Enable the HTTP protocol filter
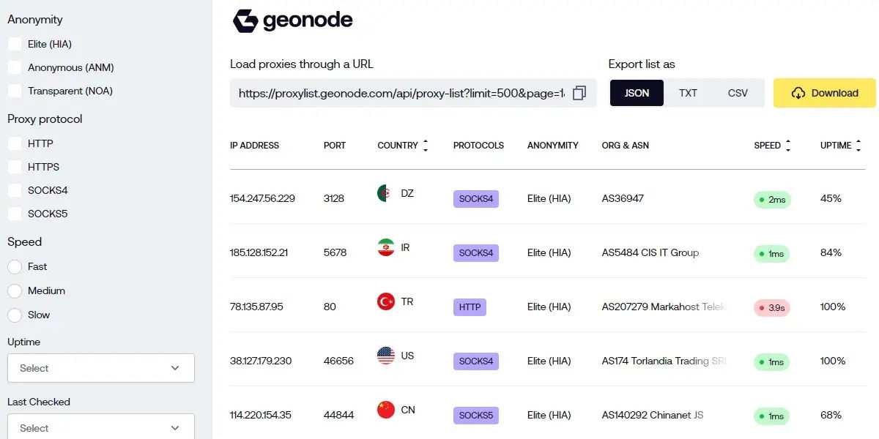The width and height of the screenshot is (879, 439). [14, 143]
